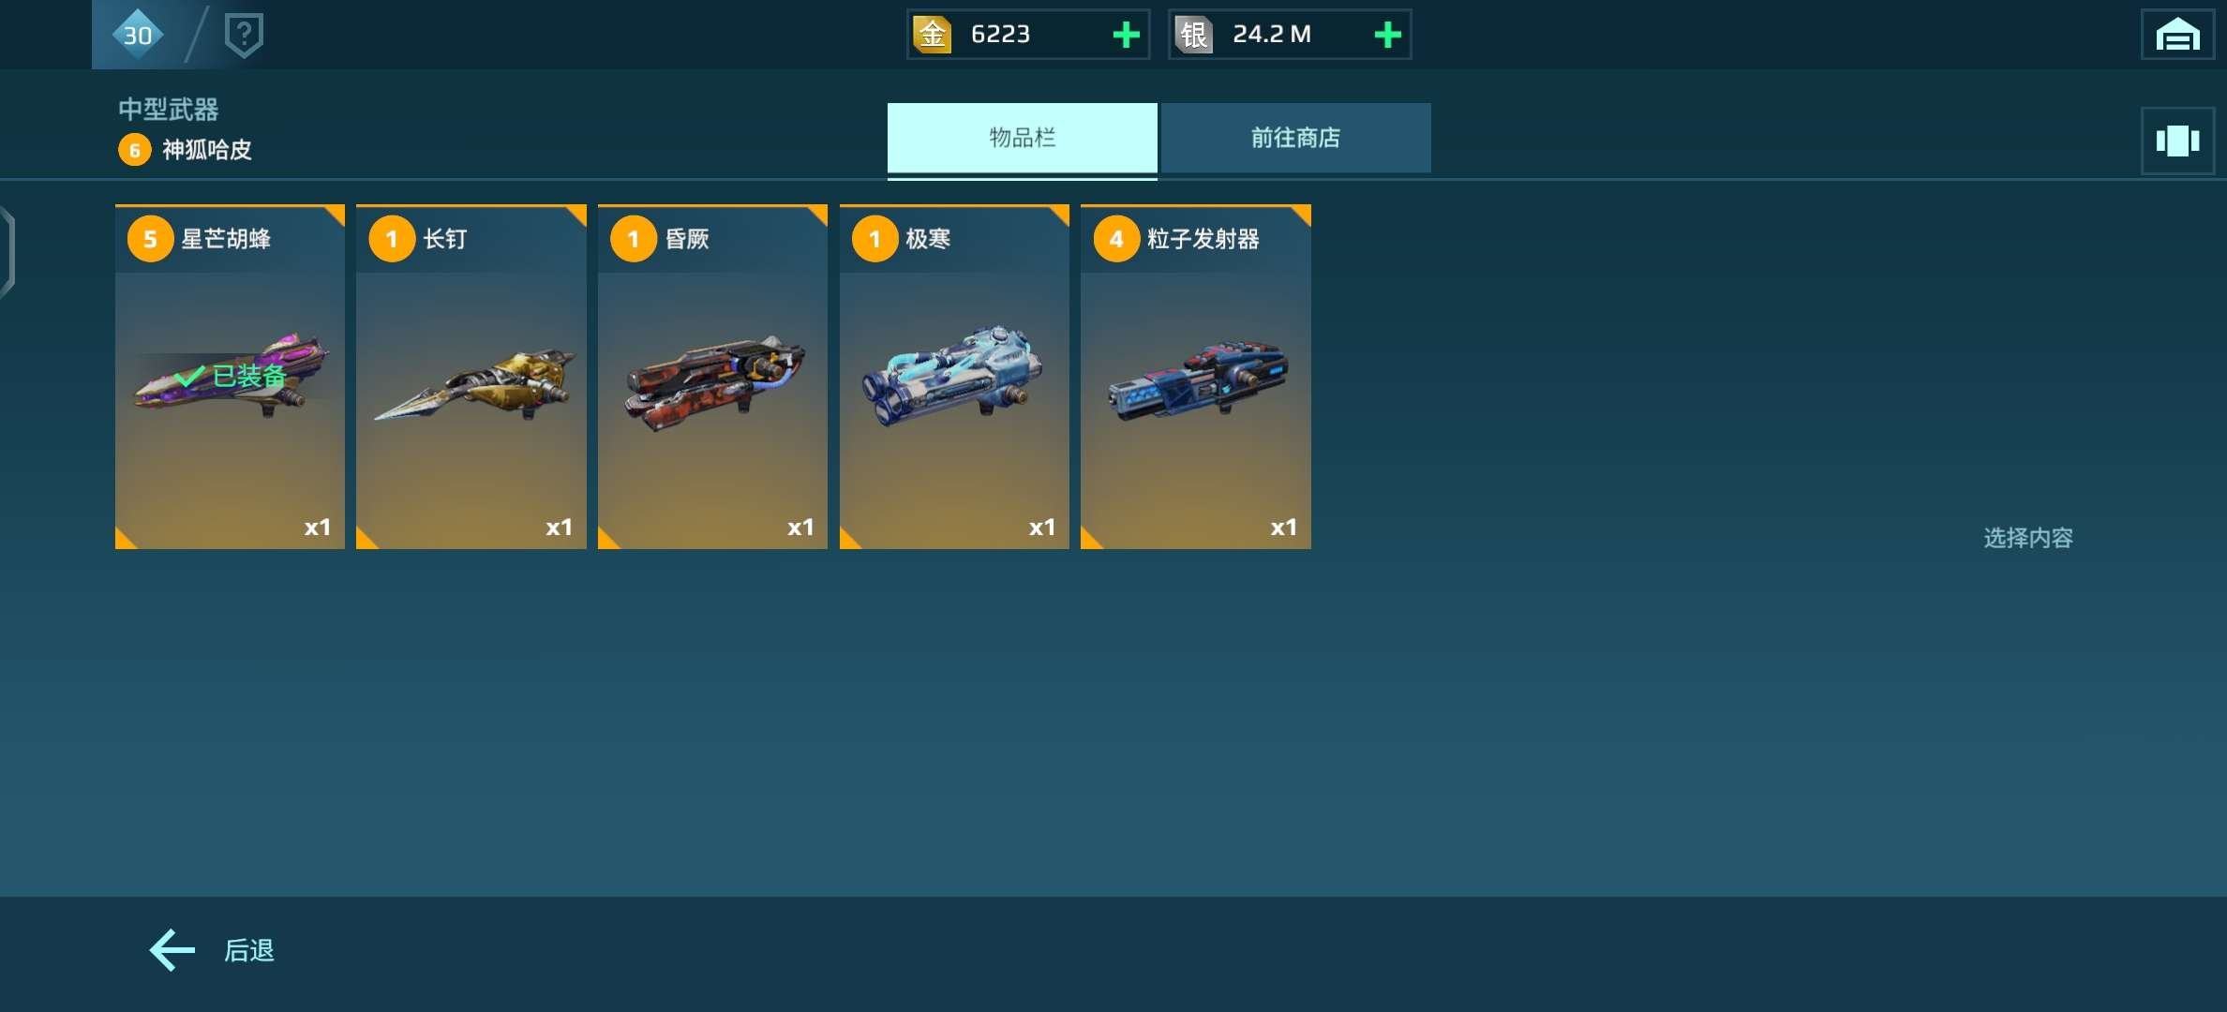Image resolution: width=2227 pixels, height=1012 pixels.
Task: Open the hangar home icon
Action: (2177, 35)
